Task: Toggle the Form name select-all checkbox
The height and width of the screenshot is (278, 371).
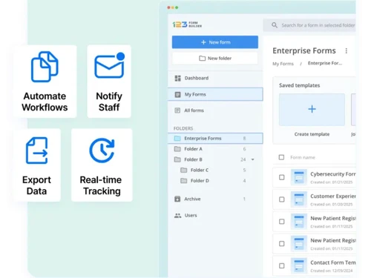Action: point(281,157)
